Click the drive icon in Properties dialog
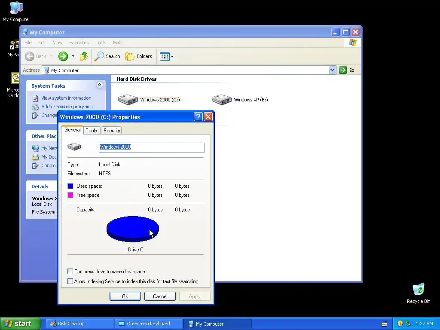Viewport: 440px width, 330px height. (x=74, y=147)
